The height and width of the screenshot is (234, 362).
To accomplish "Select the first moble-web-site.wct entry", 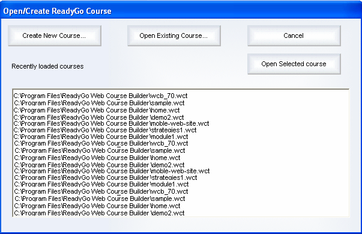I will pyautogui.click(x=111, y=123).
